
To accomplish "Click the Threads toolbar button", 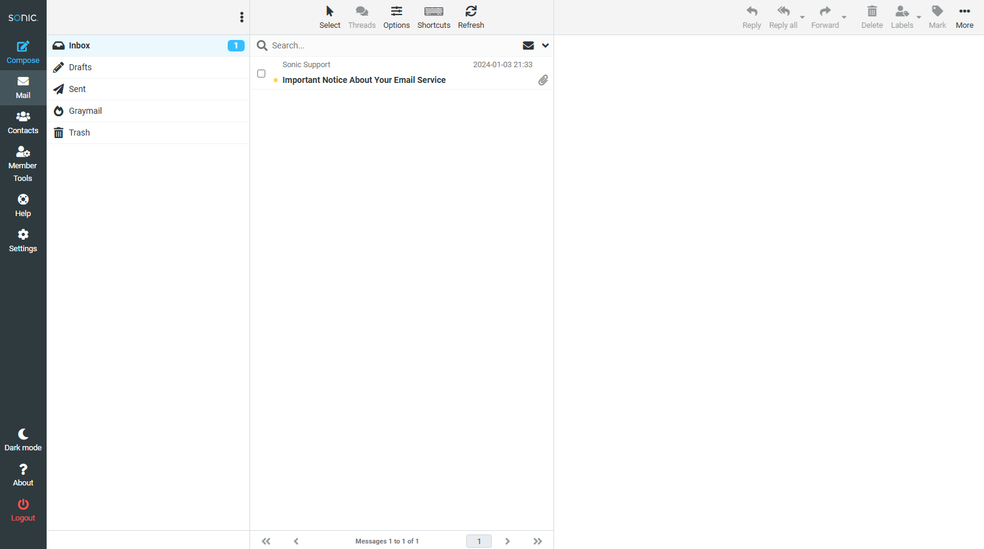I will [362, 18].
